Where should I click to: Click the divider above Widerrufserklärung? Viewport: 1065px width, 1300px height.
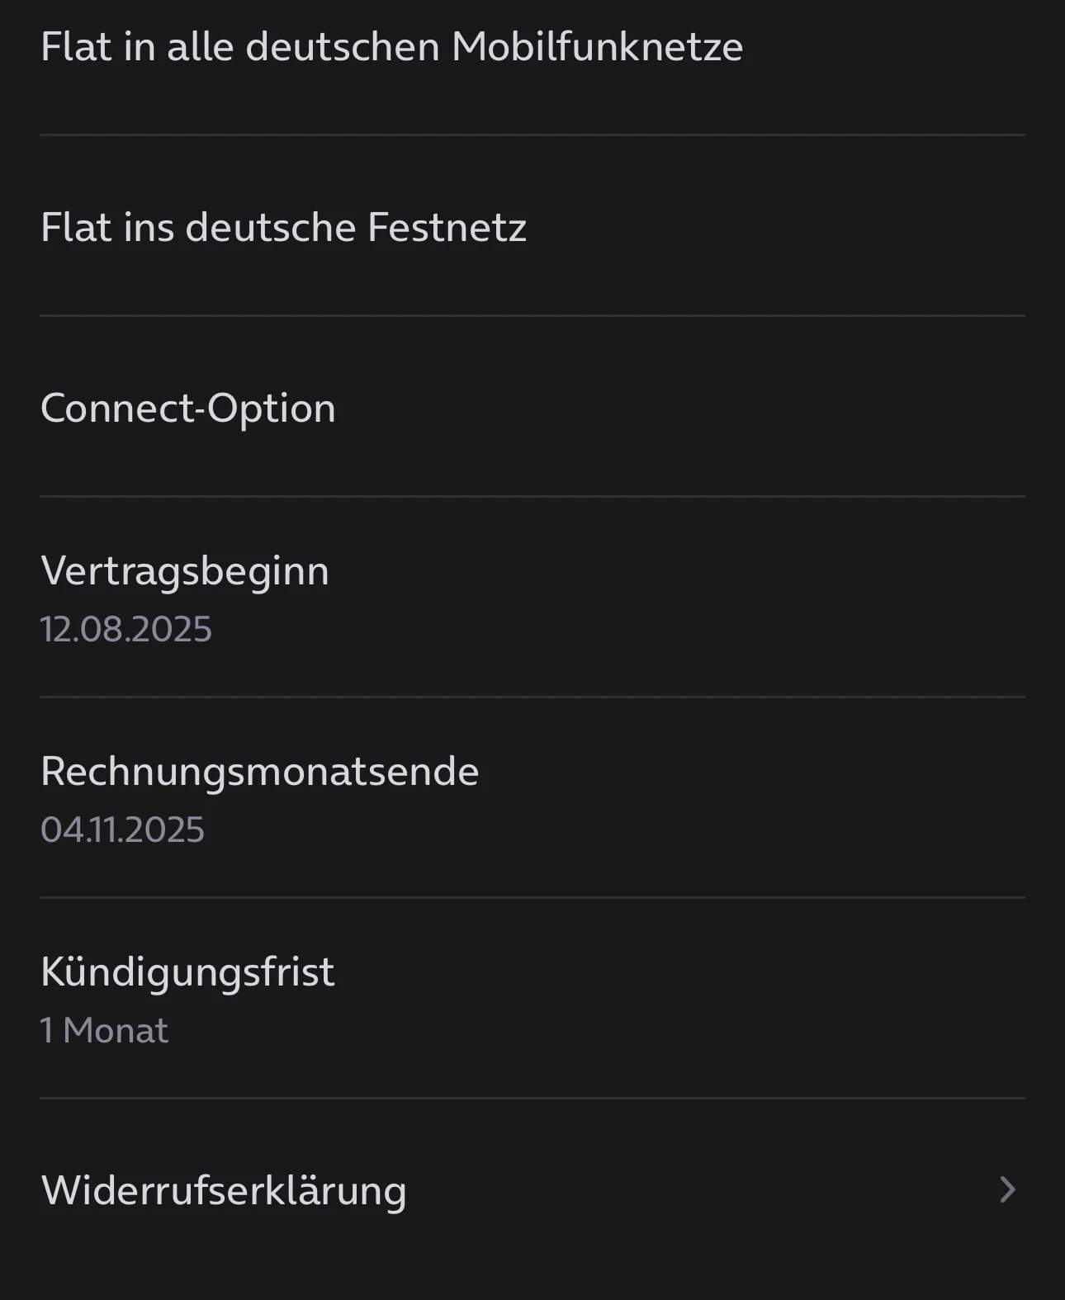pos(532,1098)
